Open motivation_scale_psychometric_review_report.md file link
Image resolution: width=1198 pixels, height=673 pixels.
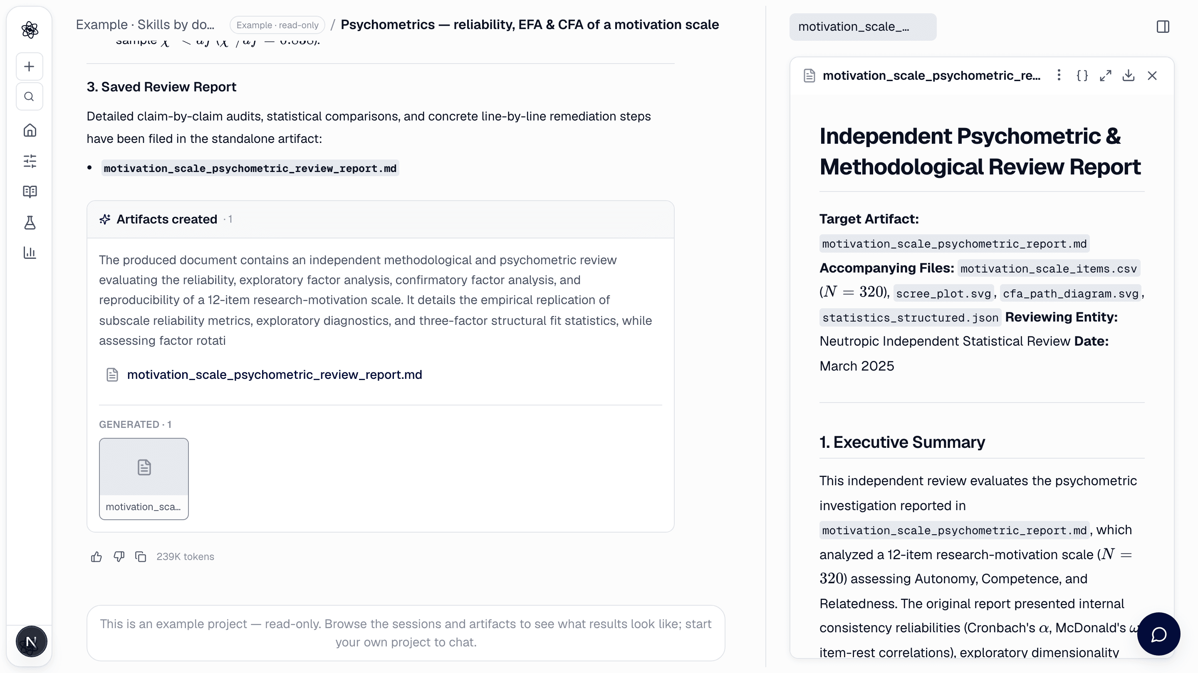click(x=275, y=374)
